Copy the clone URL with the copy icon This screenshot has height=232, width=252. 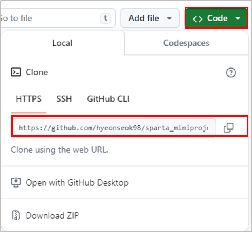pos(228,128)
